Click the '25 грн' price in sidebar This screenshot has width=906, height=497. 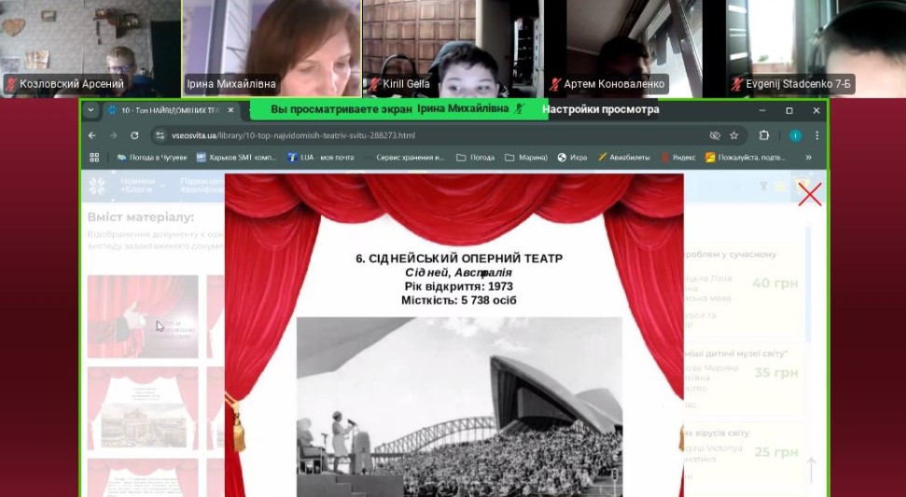[776, 452]
